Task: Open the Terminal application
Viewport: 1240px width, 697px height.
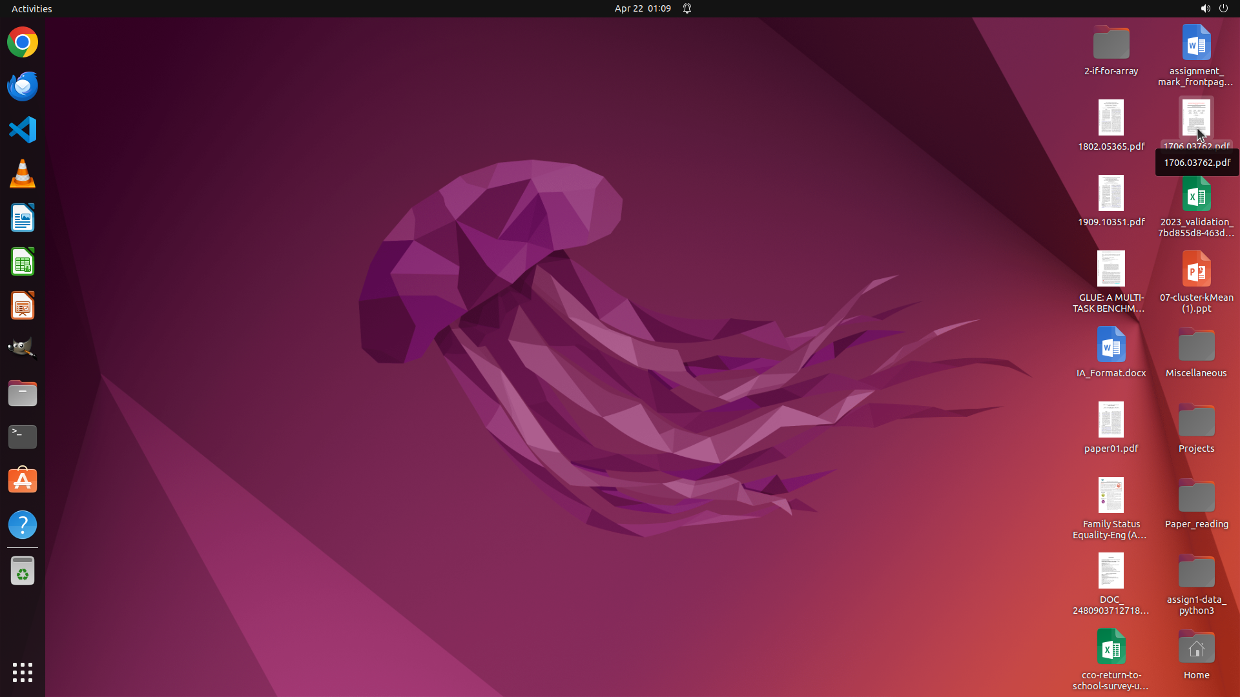Action: (x=23, y=437)
